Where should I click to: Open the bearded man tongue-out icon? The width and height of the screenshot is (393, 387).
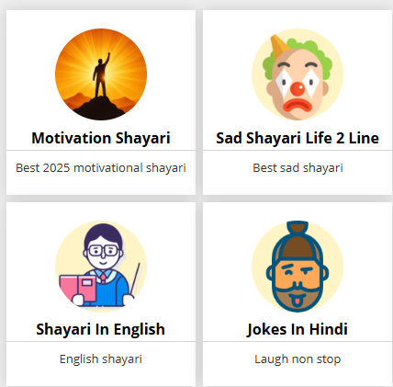pos(298,267)
